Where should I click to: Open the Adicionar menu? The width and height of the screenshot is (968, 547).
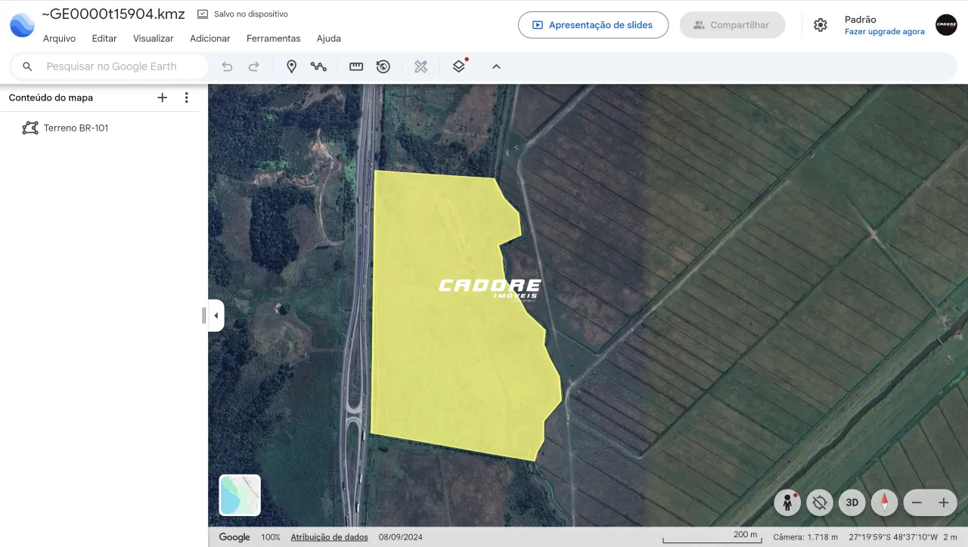[210, 39]
